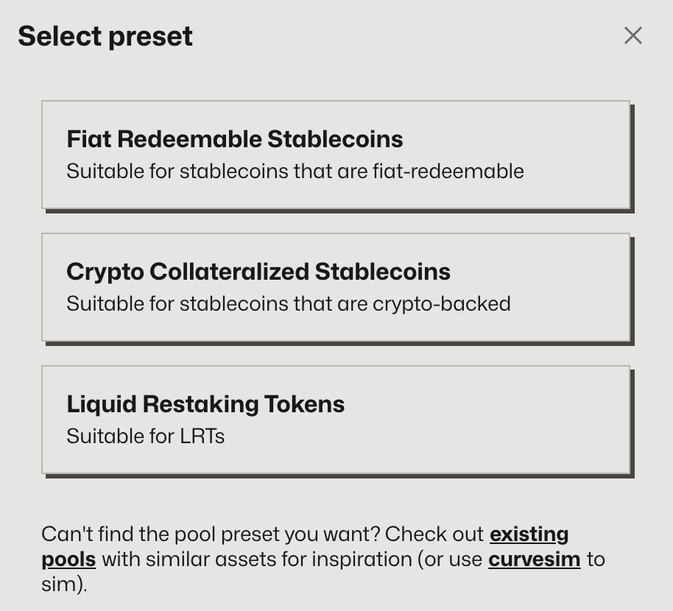This screenshot has width=673, height=611.
Task: Click the bold existing pools text
Action: (x=529, y=534)
